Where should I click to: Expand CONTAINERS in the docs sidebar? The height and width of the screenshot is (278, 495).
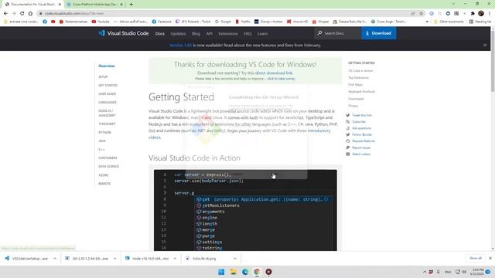(108, 158)
